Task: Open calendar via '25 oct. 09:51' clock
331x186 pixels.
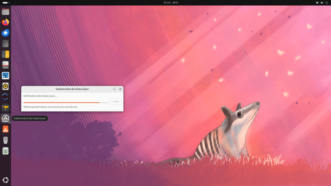Action: pyautogui.click(x=171, y=3)
